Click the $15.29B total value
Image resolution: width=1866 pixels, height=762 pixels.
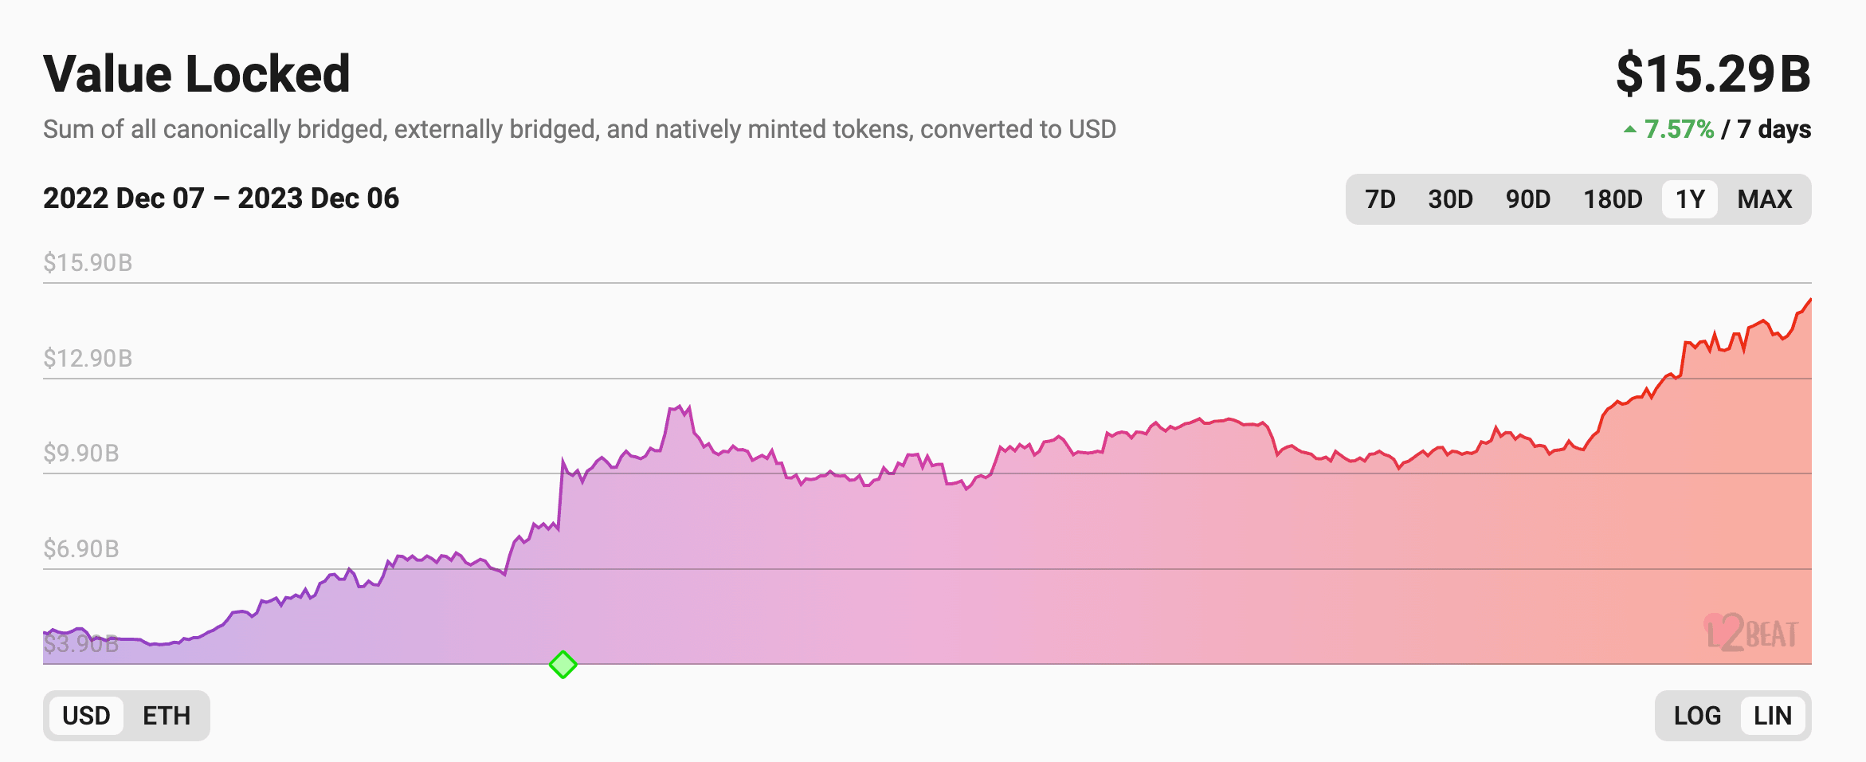pyautogui.click(x=1713, y=73)
